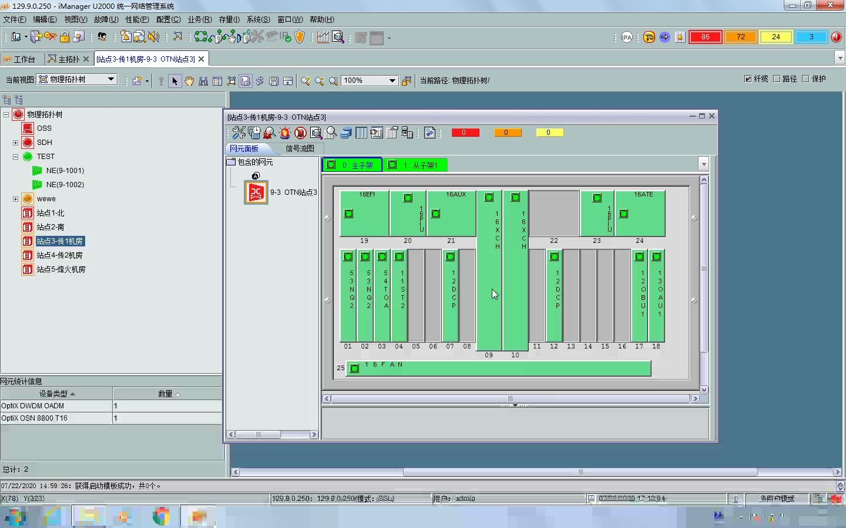Click the red critical alarm counter 86
This screenshot has height=528, width=846.
click(706, 37)
